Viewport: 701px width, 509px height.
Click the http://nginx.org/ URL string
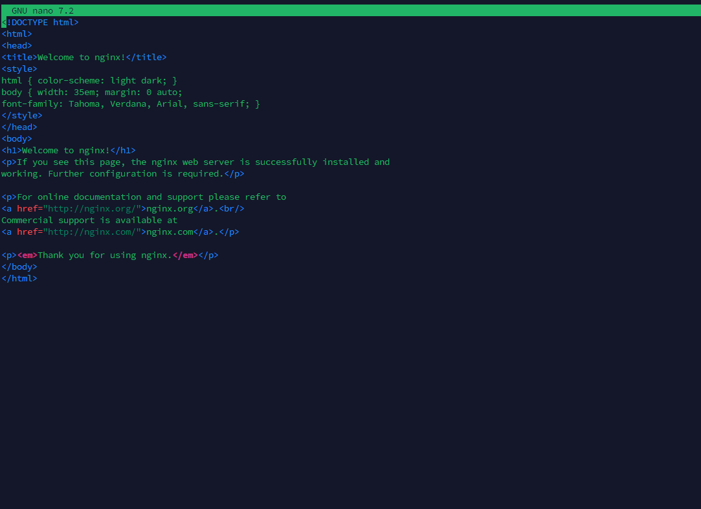click(91, 209)
